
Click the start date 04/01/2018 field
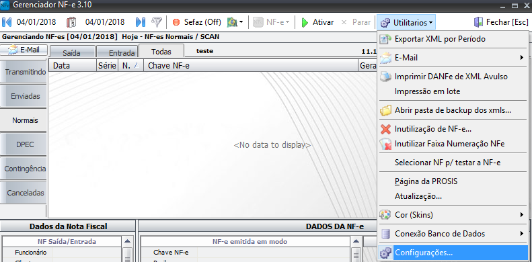point(36,22)
